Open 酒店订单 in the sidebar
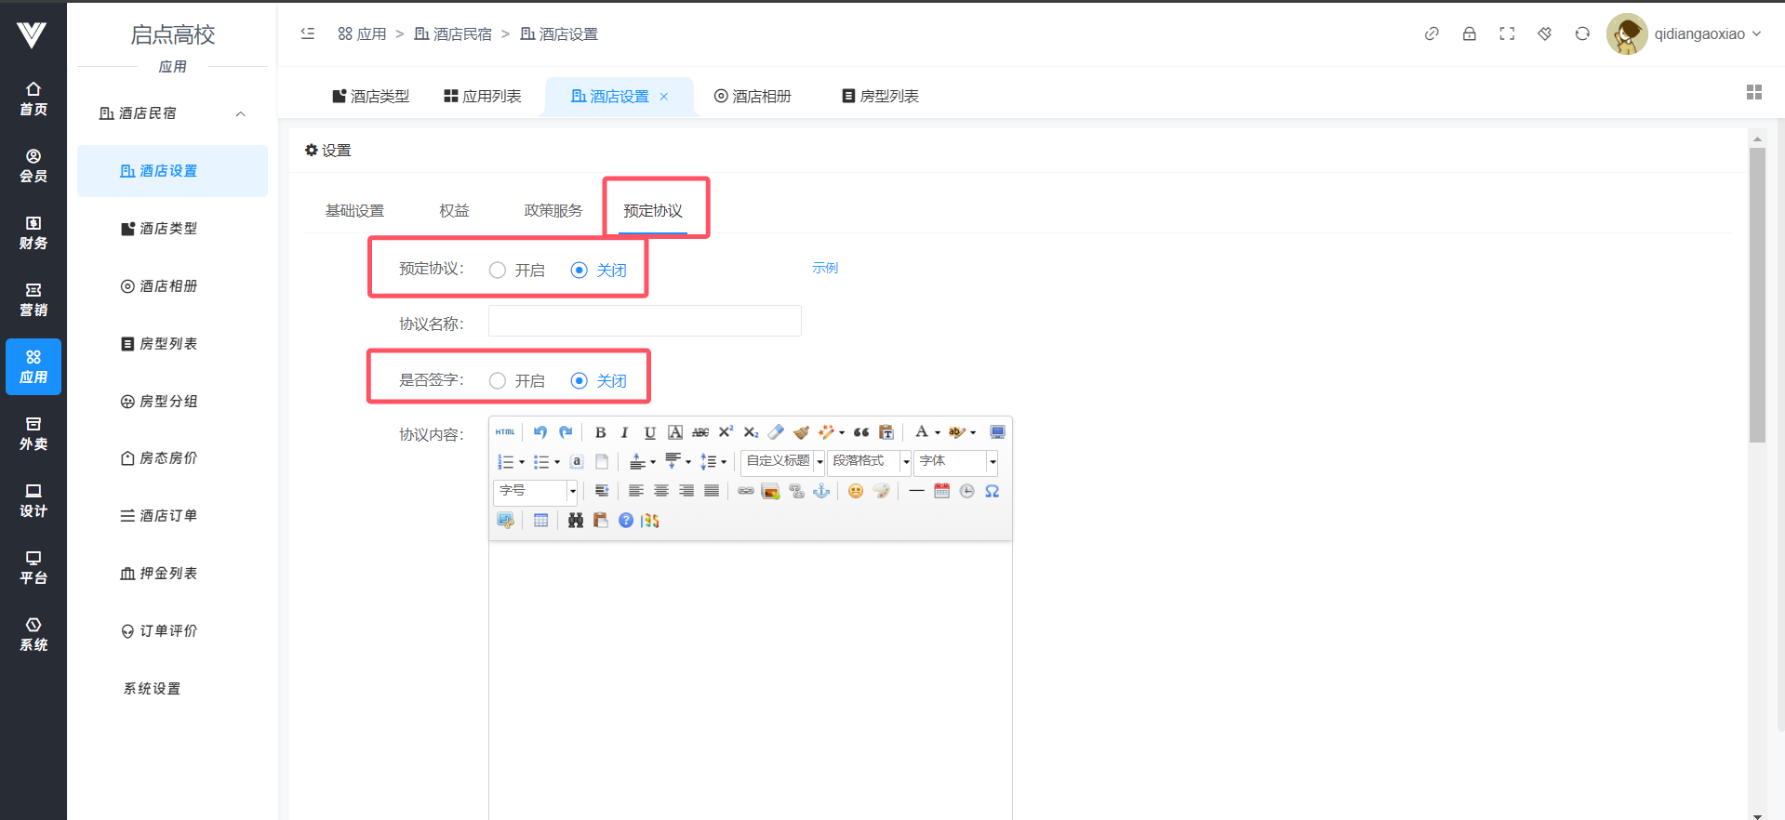1785x820 pixels. 167,516
